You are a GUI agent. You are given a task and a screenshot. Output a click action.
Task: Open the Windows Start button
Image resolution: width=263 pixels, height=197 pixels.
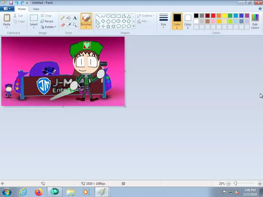pyautogui.click(x=7, y=192)
